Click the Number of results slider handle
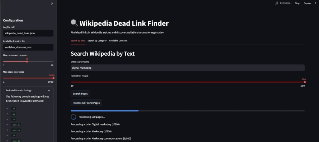The height and width of the screenshot is (142, 319). click(304, 82)
